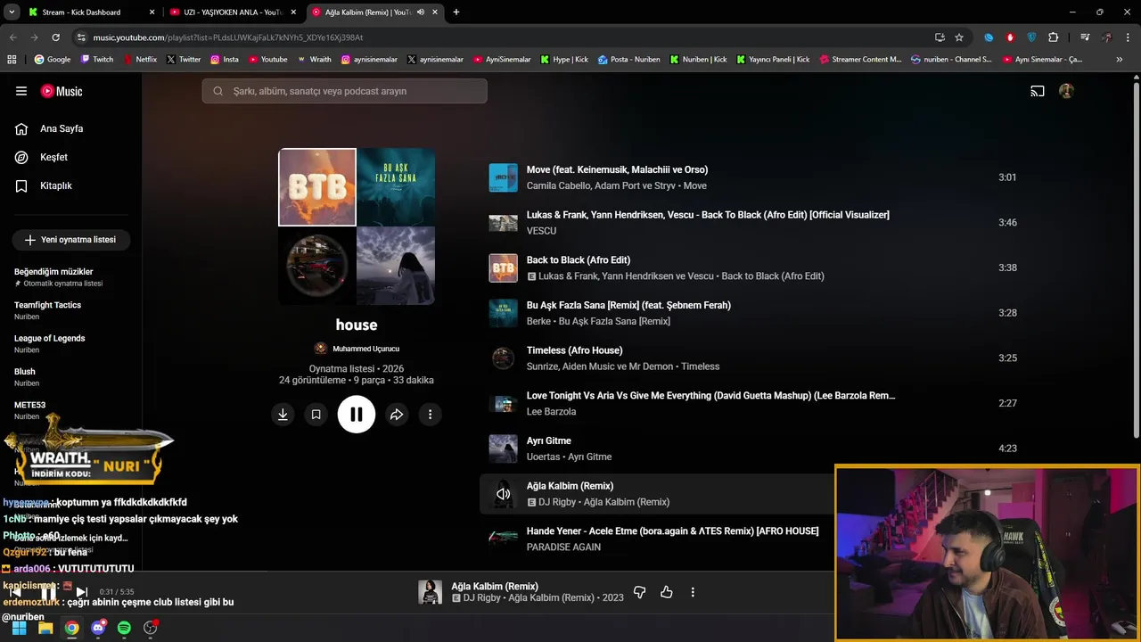The width and height of the screenshot is (1141, 642).
Task: Open the hamburger guide menu
Action: coord(21,91)
